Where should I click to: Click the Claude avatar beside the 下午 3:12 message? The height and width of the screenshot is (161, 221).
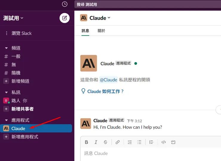pyautogui.click(x=86, y=124)
